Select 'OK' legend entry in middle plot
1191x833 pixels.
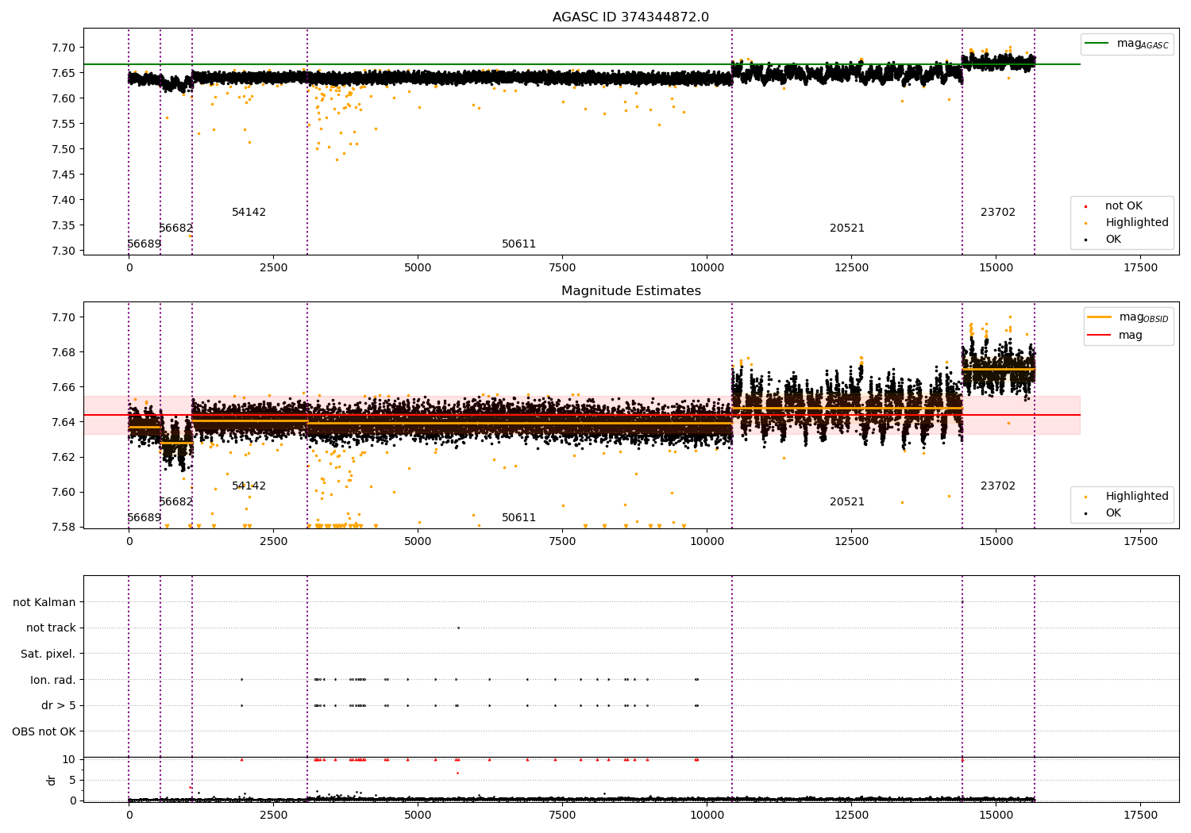1113,513
